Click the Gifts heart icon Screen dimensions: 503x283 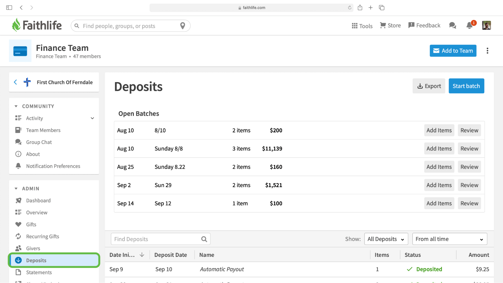18,224
